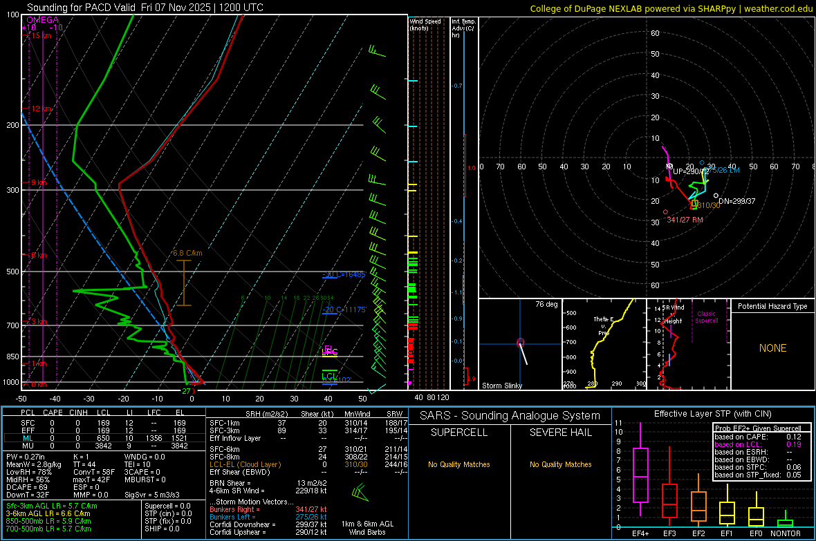Click the SFC-3km shear row
The height and width of the screenshot is (541, 816).
pos(307,430)
